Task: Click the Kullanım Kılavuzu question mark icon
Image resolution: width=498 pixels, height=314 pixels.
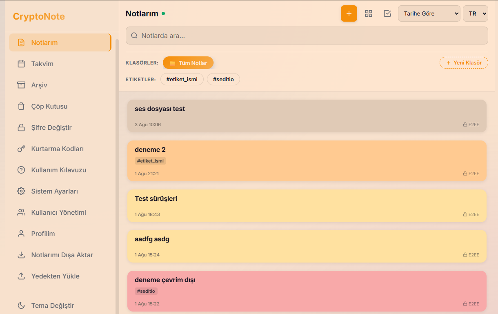Action: coord(21,170)
